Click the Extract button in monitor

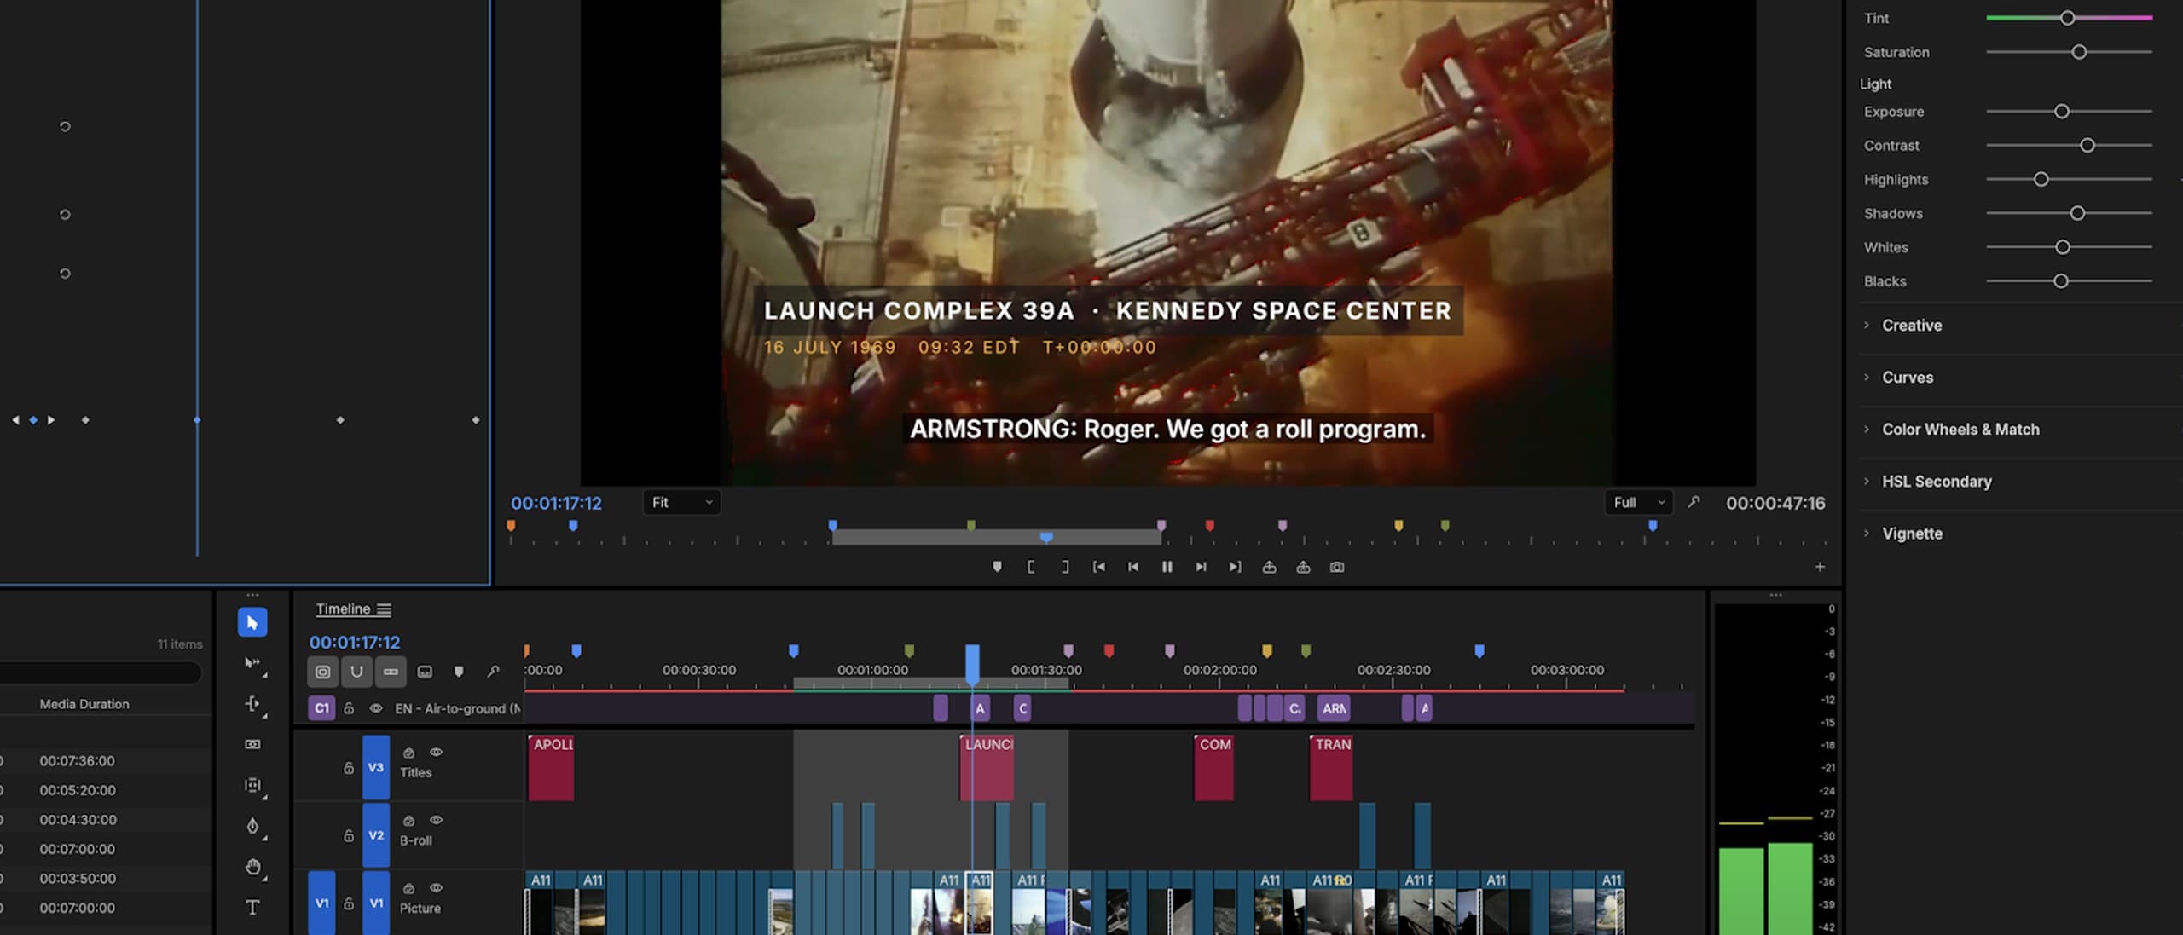coord(1303,567)
